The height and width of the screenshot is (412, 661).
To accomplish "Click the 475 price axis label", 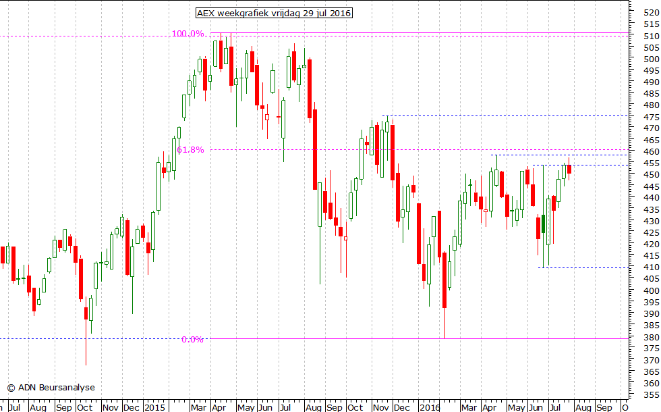I will coord(652,117).
